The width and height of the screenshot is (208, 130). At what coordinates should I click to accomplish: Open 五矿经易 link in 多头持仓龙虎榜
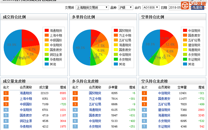click(95, 104)
